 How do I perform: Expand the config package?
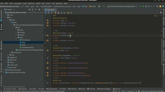[x=16, y=32]
